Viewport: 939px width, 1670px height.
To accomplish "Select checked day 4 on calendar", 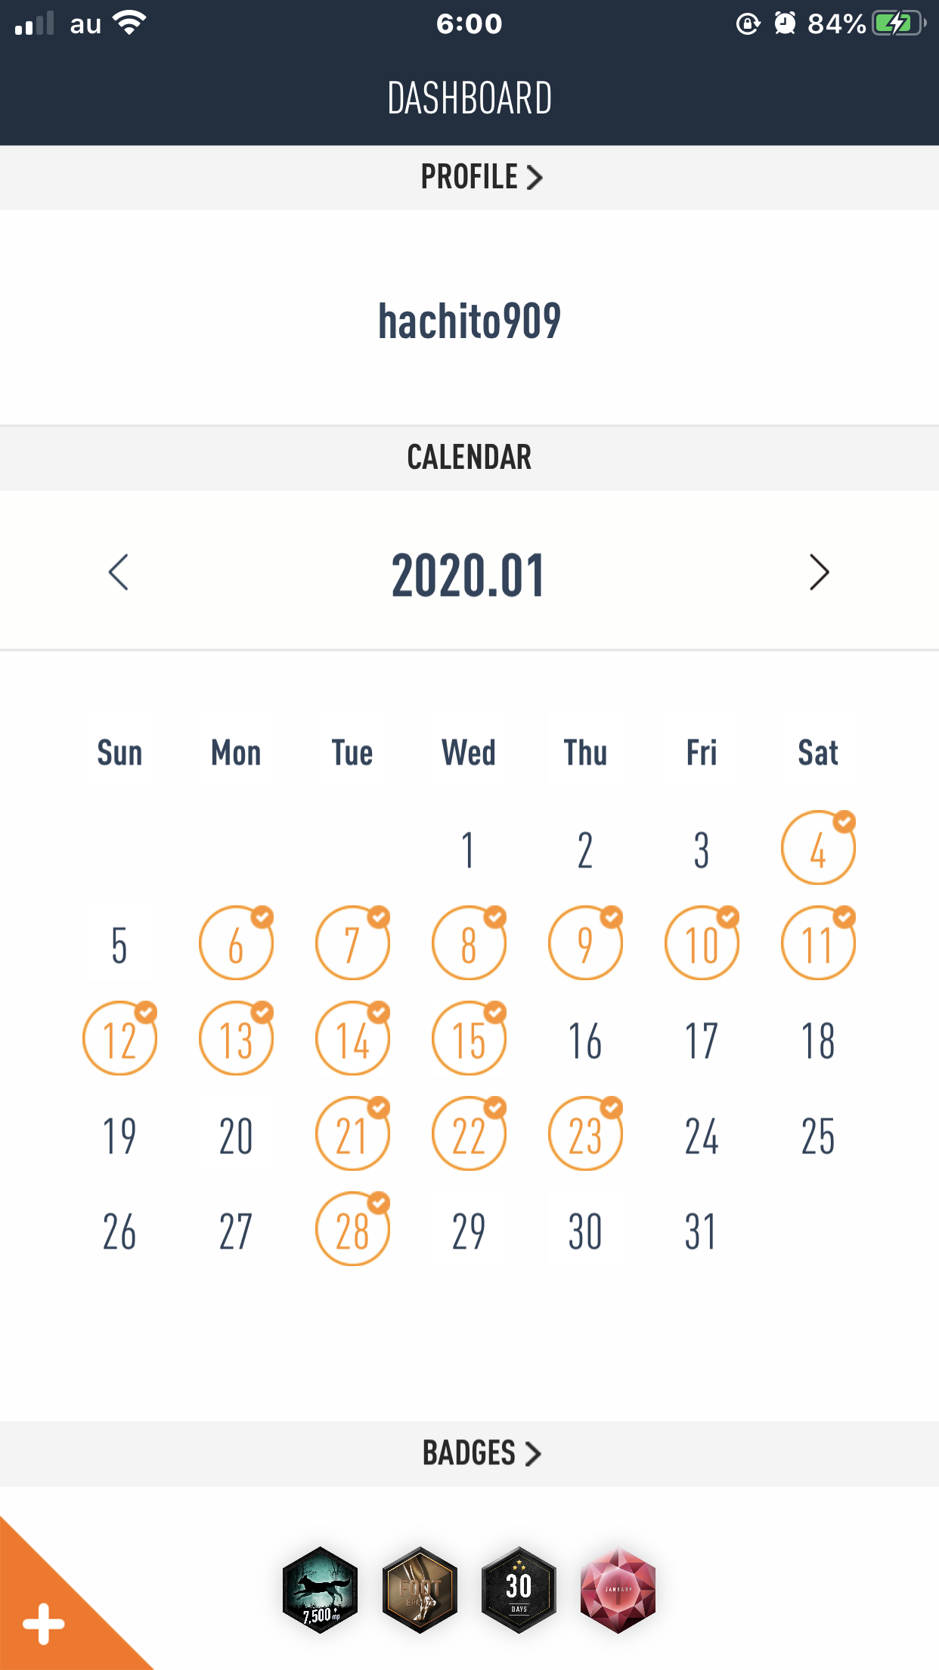I will [818, 849].
